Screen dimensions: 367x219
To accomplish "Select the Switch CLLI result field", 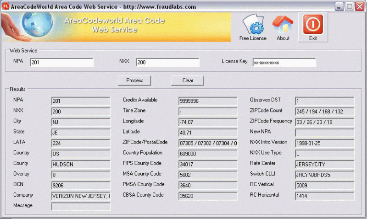I will point(324,175).
